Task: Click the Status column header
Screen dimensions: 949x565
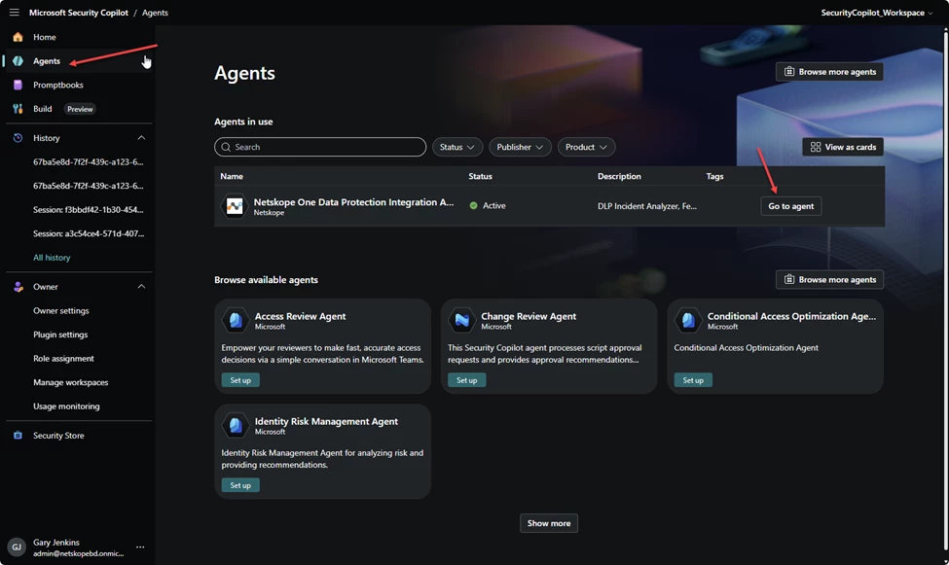Action: (481, 177)
